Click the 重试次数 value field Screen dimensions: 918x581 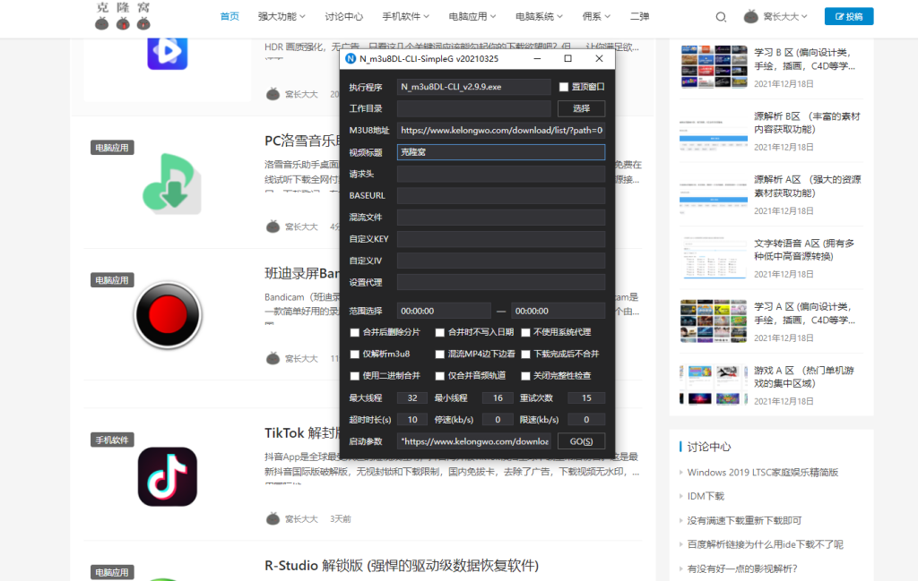click(x=586, y=398)
